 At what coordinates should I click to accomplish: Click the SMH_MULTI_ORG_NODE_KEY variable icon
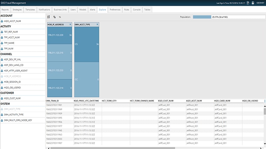click(x=2, y=120)
